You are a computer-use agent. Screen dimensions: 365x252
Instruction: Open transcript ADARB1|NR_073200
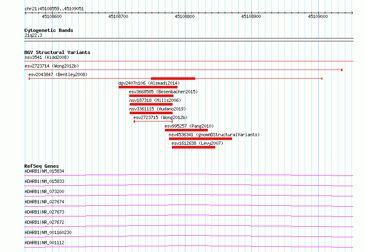[x=44, y=191]
